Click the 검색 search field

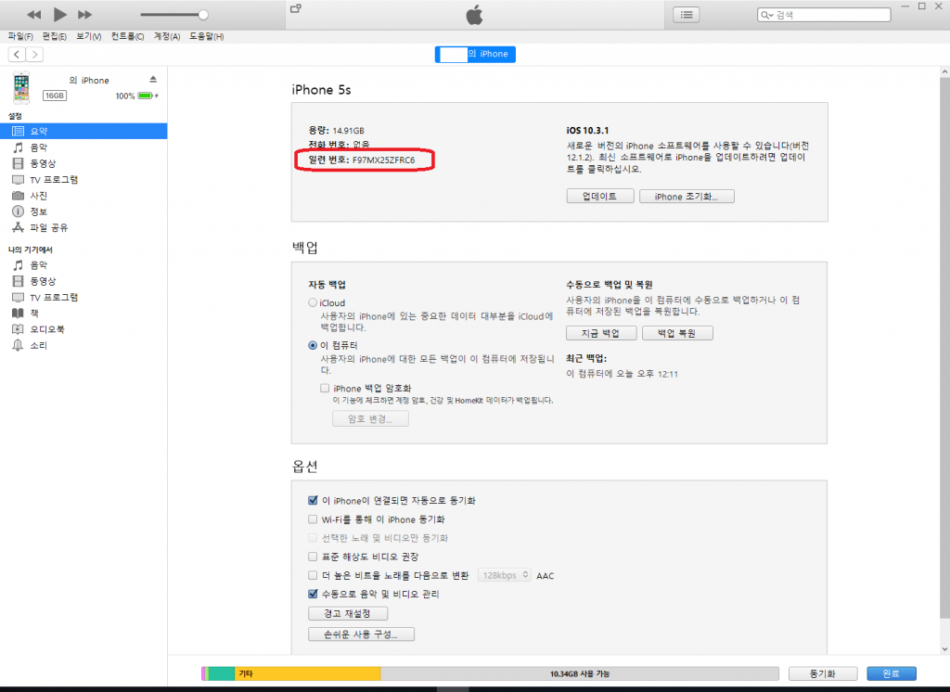(x=824, y=15)
